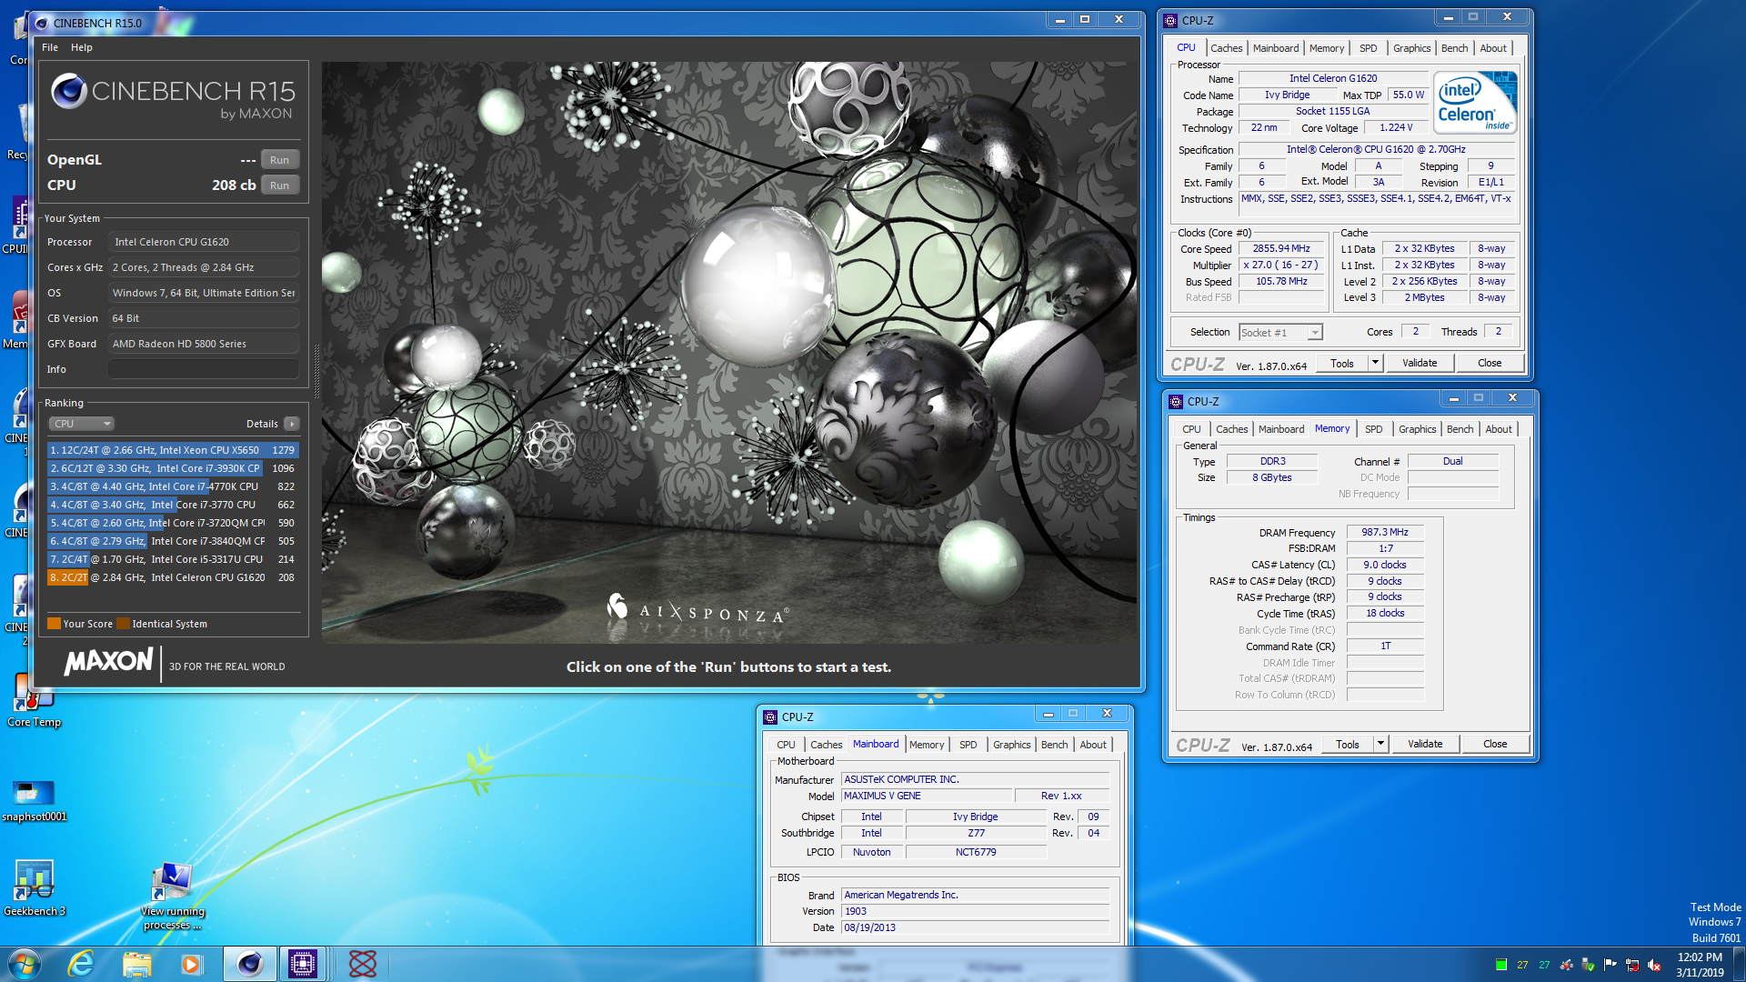Select ranking row Intel Core i5-3317U
The width and height of the screenshot is (1746, 982).
[x=173, y=559]
